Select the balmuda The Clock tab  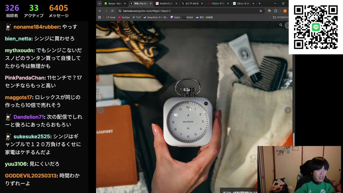(x=141, y=3)
